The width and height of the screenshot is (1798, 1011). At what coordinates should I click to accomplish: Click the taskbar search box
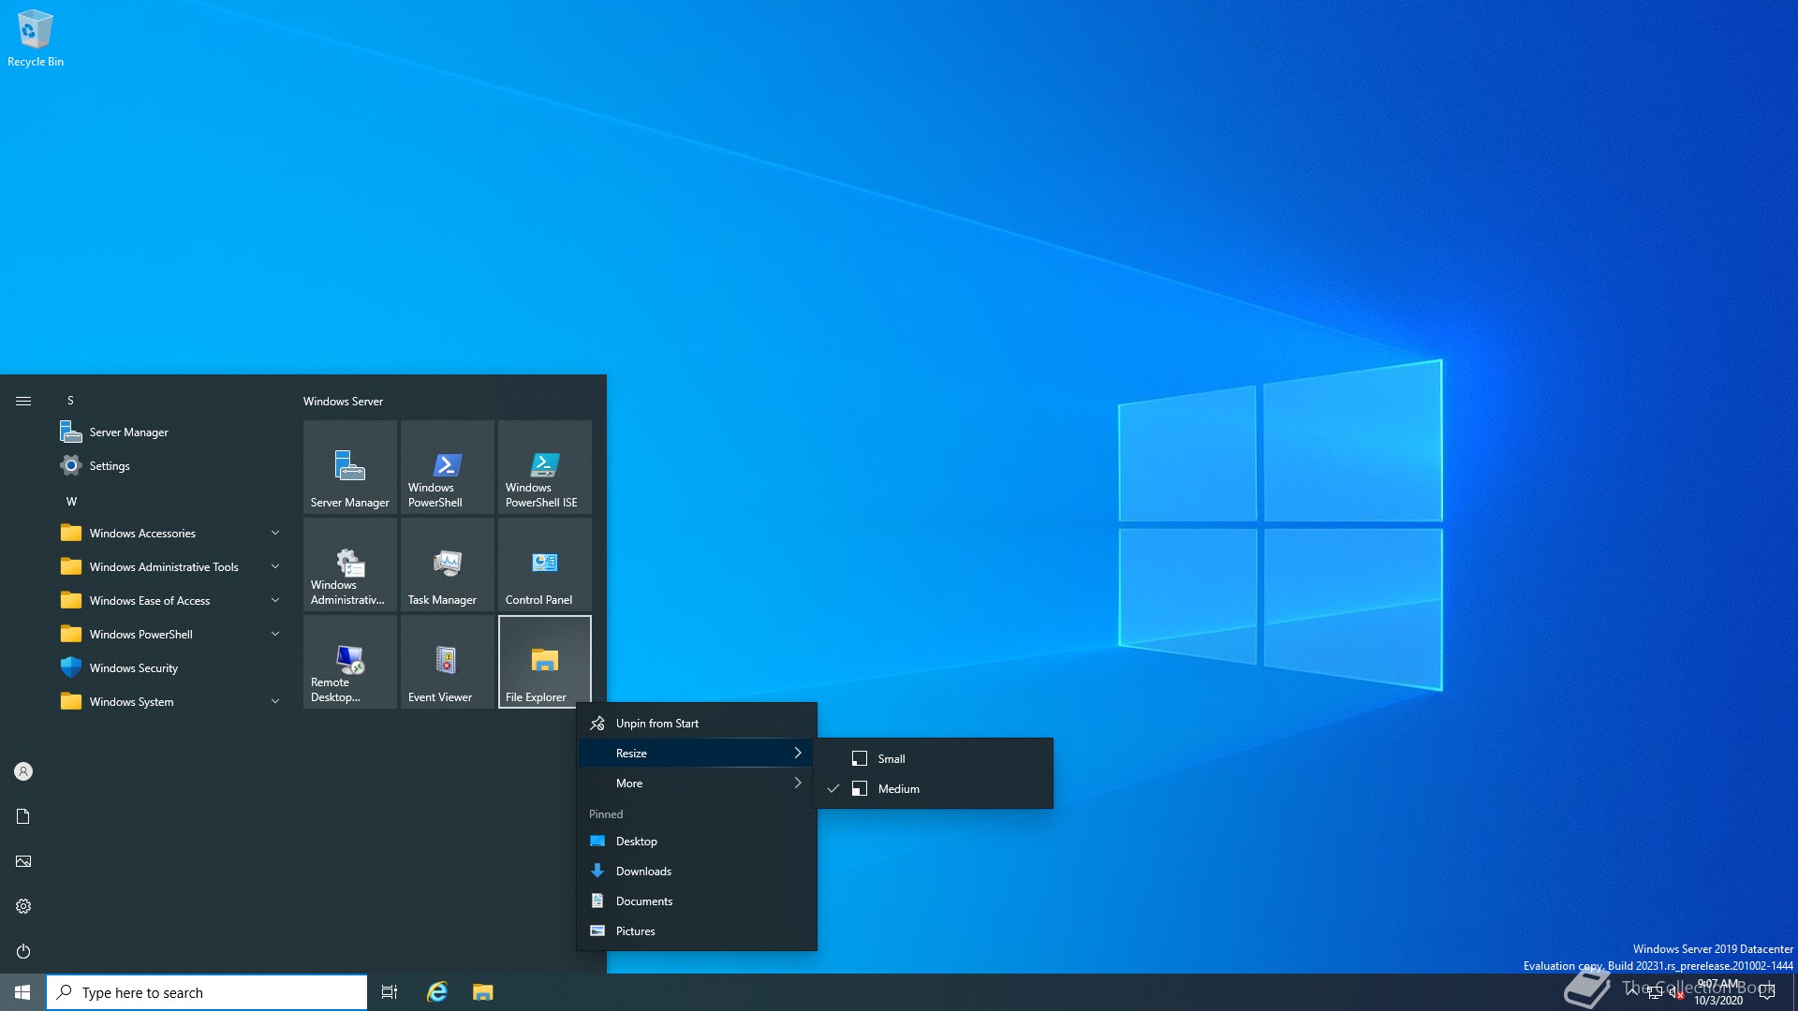click(x=207, y=992)
